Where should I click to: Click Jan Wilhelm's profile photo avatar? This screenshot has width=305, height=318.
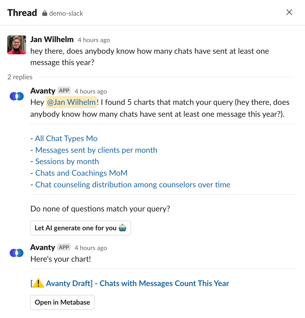pos(17,45)
